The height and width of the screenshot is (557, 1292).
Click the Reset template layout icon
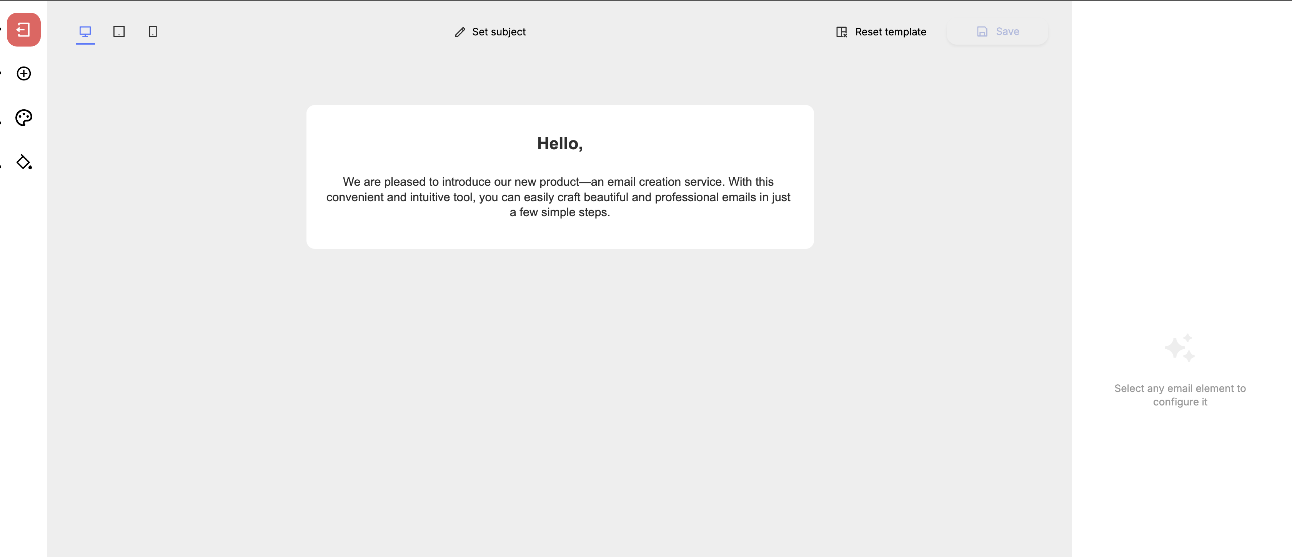click(x=841, y=32)
